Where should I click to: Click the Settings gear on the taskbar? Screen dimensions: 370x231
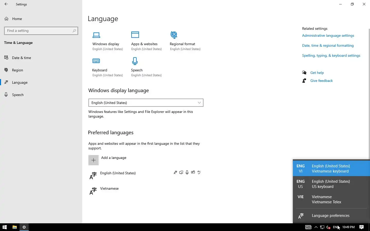24,227
